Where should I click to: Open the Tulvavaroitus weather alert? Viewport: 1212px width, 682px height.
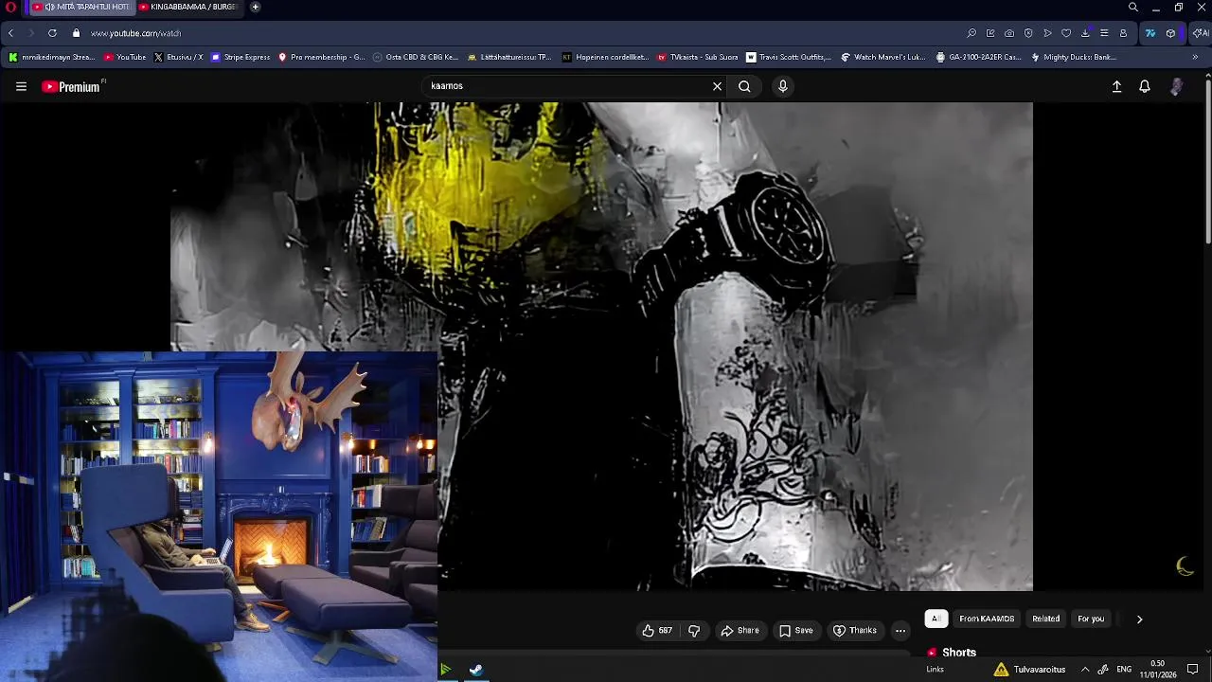tap(1030, 670)
